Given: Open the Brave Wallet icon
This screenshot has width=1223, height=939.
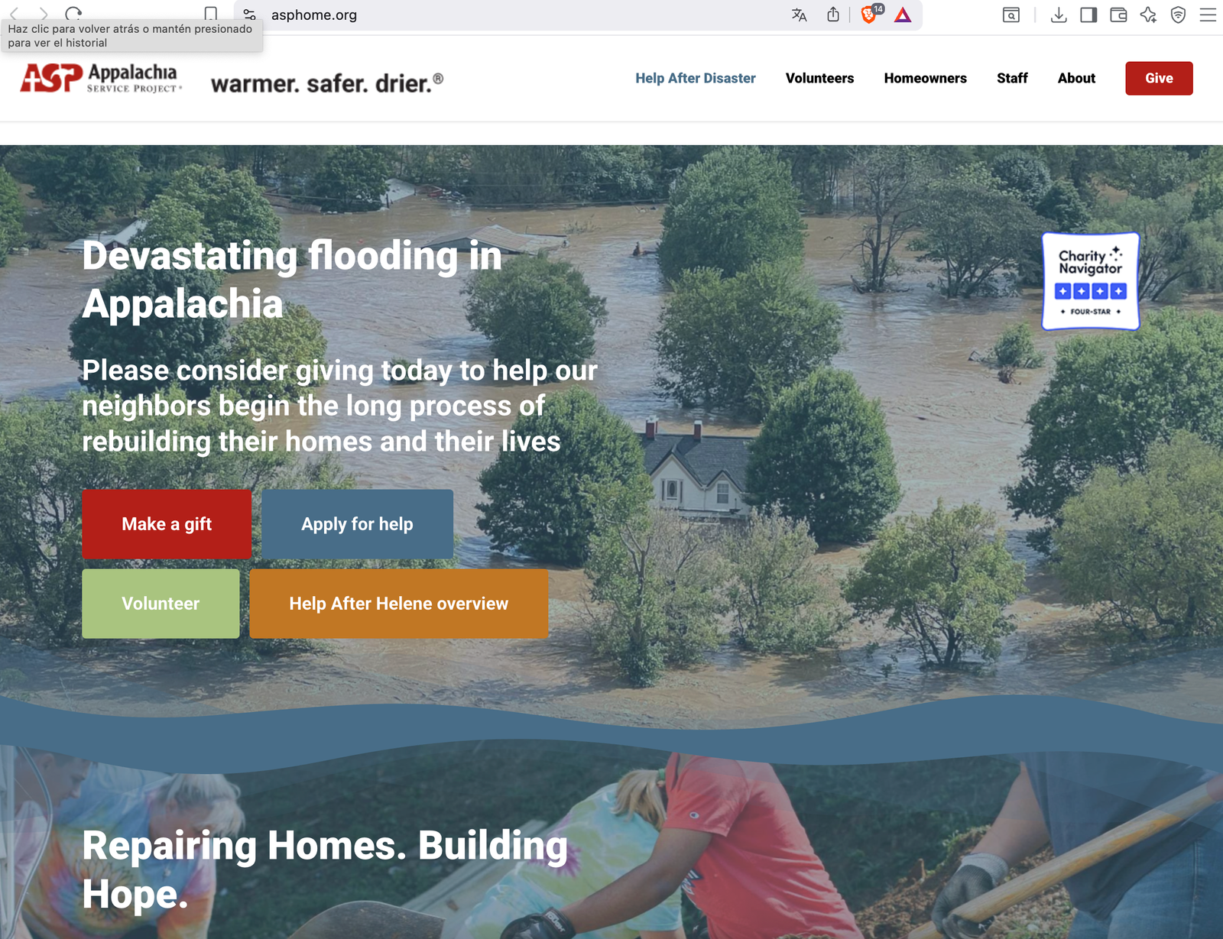Looking at the screenshot, I should pos(1118,15).
